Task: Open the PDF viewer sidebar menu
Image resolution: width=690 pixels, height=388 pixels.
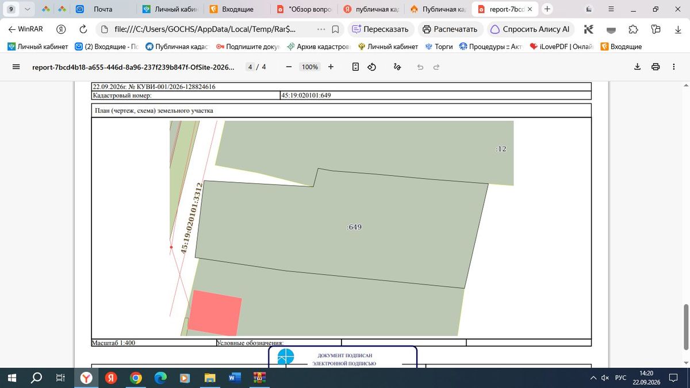Action: [16, 67]
